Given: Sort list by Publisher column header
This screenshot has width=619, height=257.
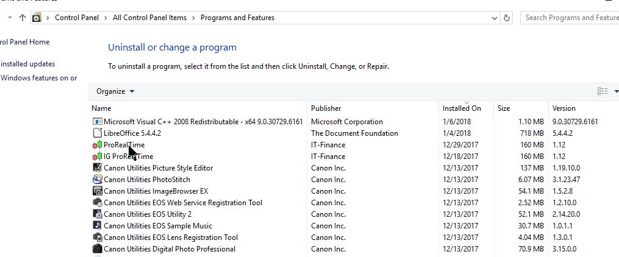Looking at the screenshot, I should tap(326, 108).
